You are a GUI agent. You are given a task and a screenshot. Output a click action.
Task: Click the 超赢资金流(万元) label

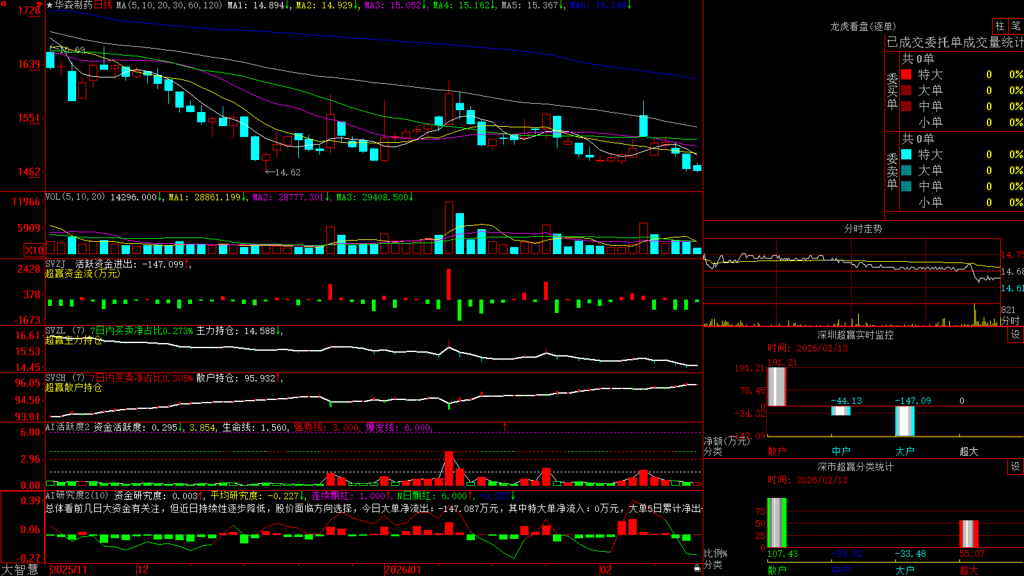coord(83,273)
